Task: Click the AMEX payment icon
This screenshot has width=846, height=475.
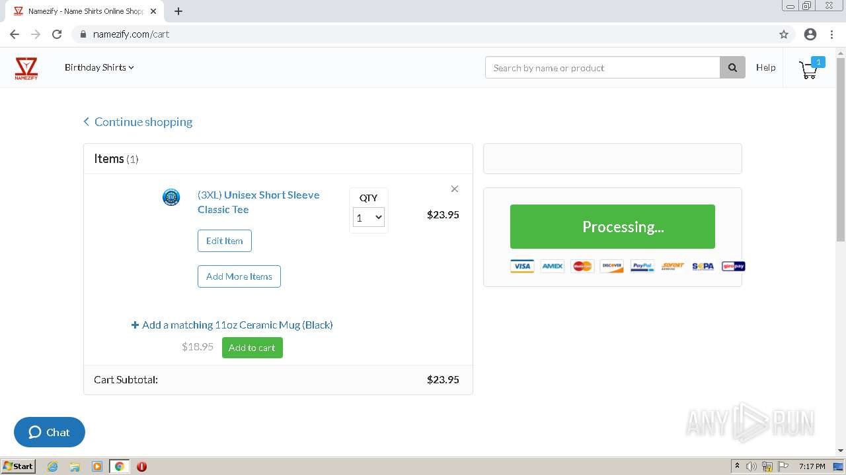Action: click(553, 266)
